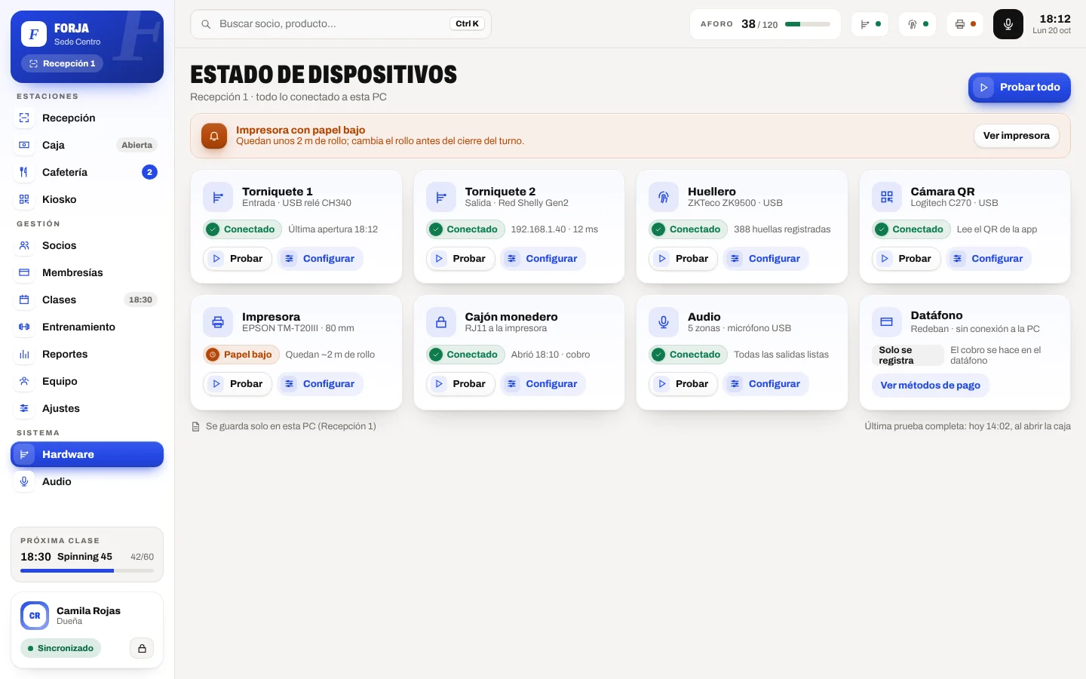Click Probar on the Cajón monedero card
Image resolution: width=1086 pixels, height=679 pixels.
tap(461, 383)
